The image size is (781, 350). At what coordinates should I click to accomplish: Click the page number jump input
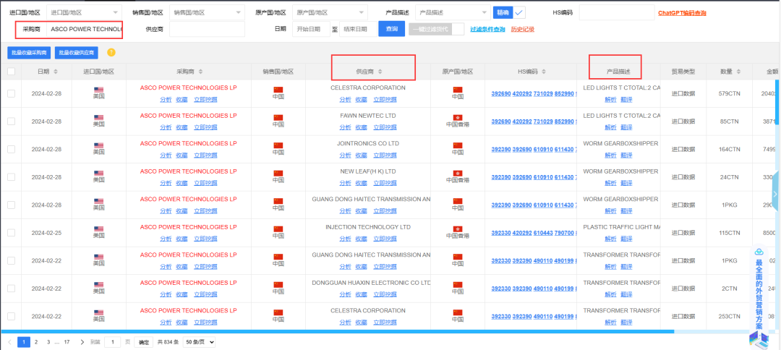click(113, 342)
